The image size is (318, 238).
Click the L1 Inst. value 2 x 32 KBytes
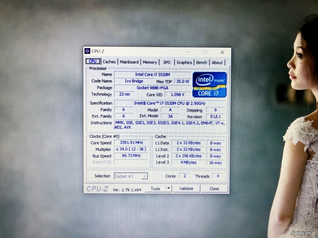coord(189,149)
